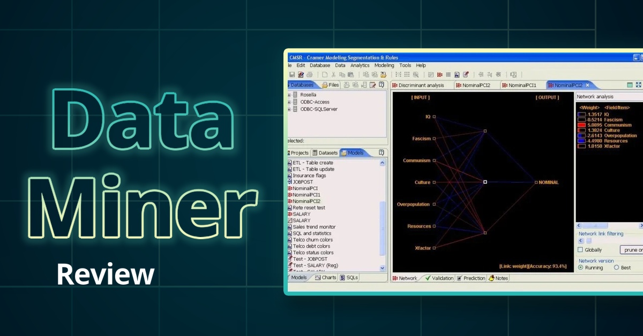Open the help question mark icon near Models tab

(382, 153)
